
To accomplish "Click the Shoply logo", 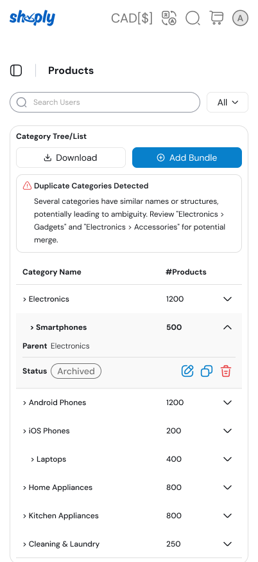I will point(32,18).
